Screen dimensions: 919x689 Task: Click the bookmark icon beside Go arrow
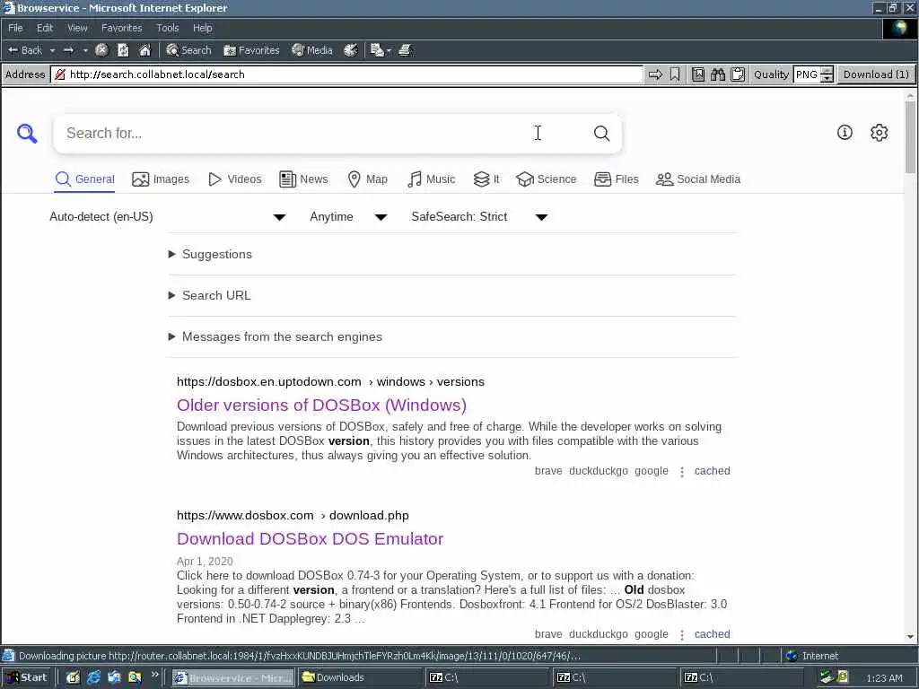[675, 74]
